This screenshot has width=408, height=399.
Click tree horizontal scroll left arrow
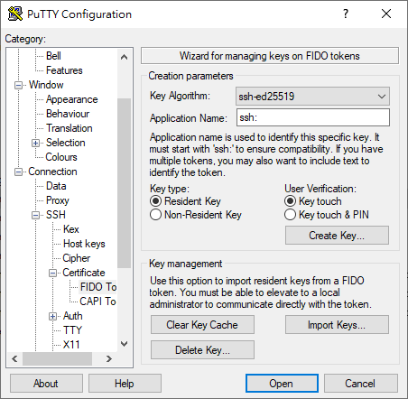[14, 358]
